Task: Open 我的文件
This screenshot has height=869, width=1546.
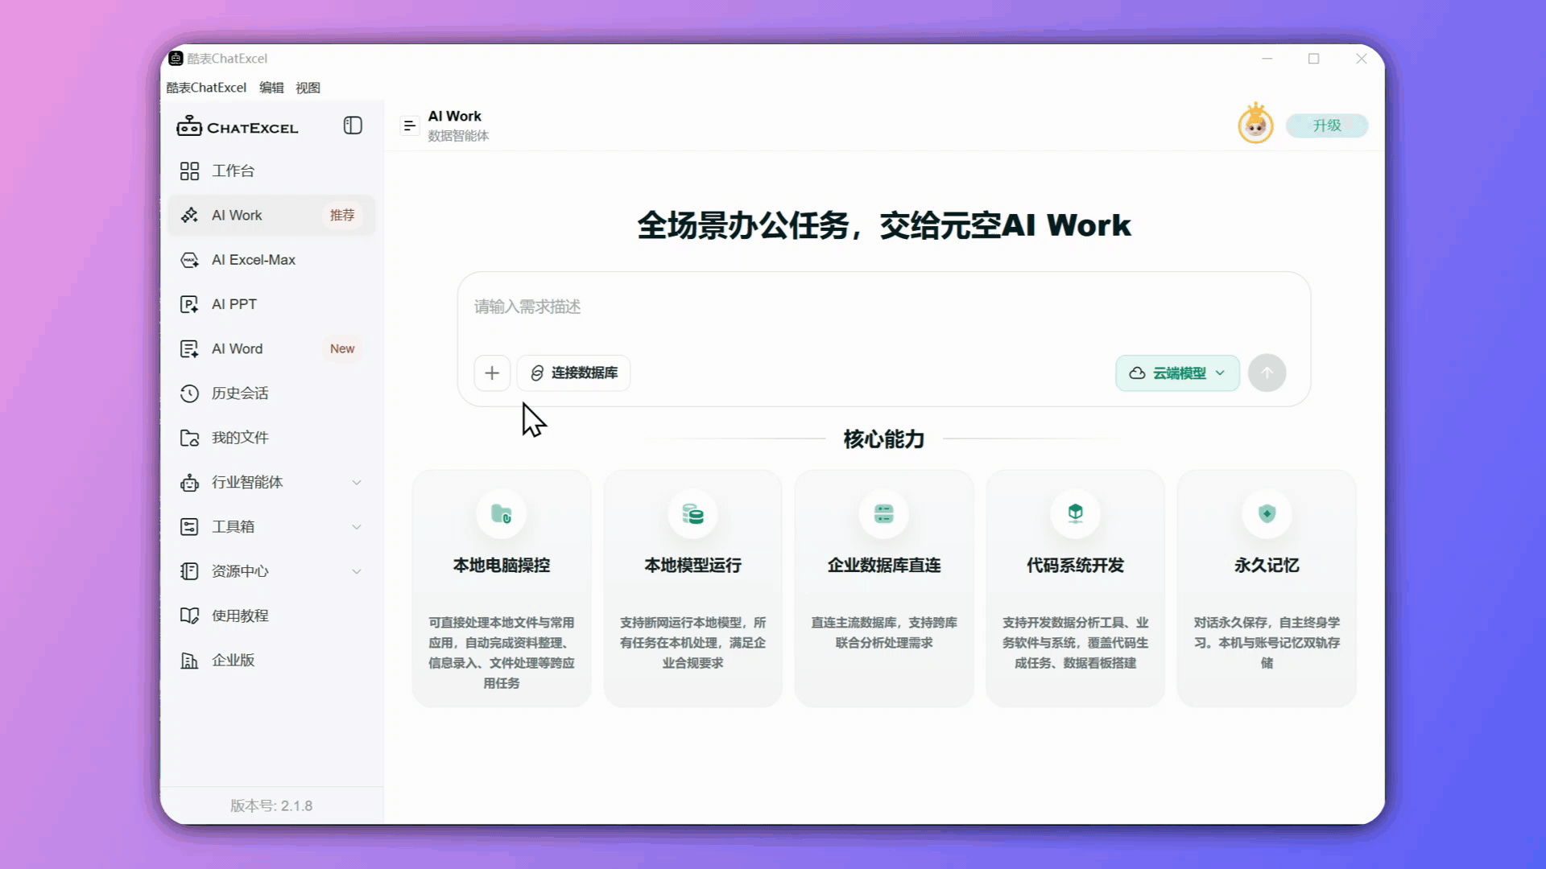Action: [x=271, y=438]
